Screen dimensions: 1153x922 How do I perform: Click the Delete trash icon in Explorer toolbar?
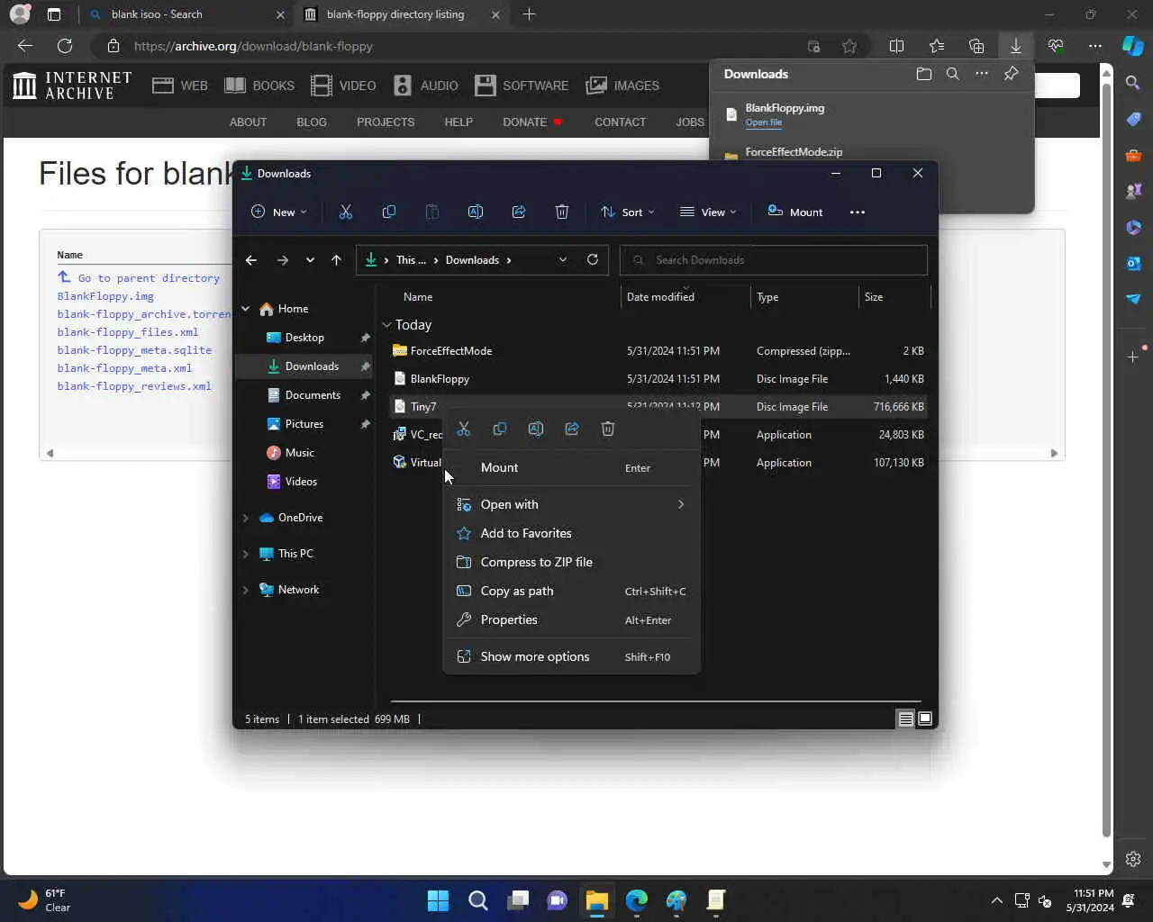(x=562, y=212)
